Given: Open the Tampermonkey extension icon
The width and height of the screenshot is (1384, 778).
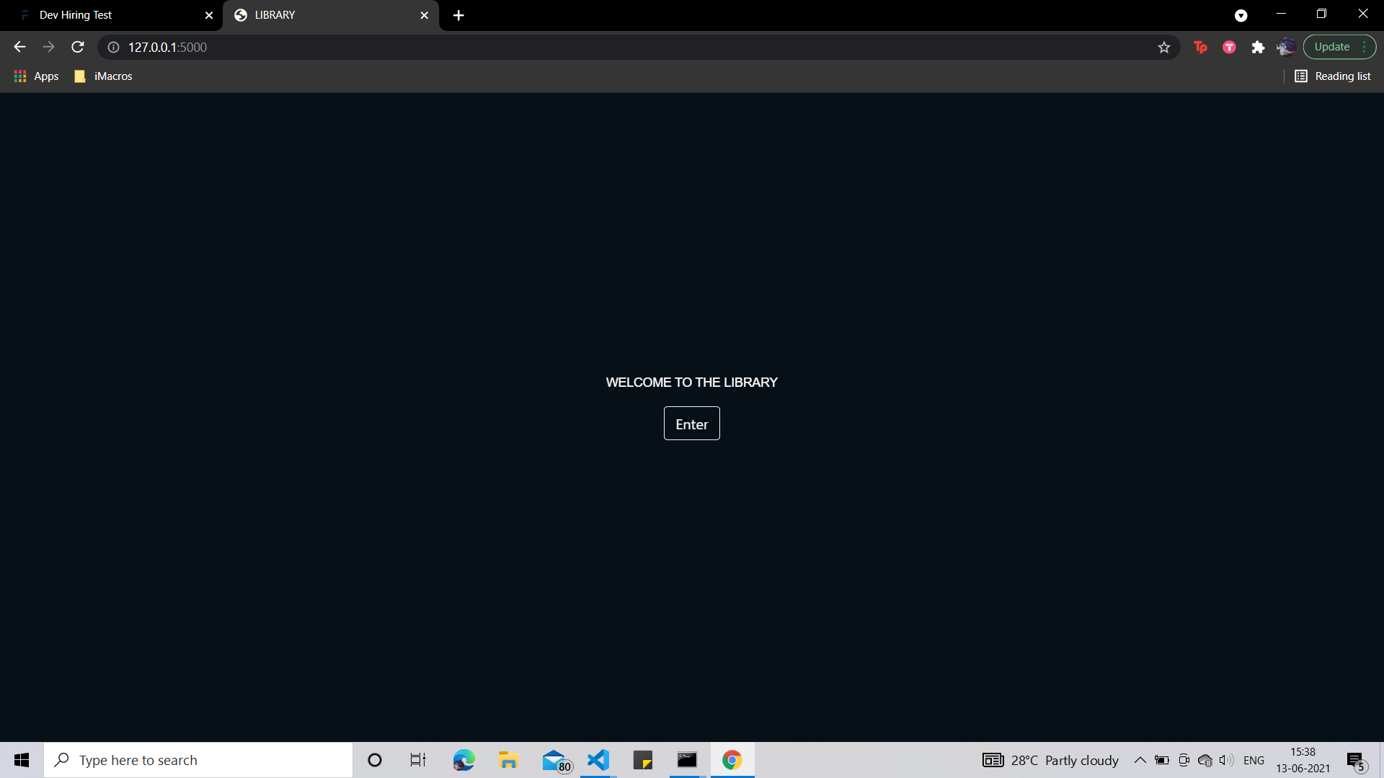Looking at the screenshot, I should (x=1200, y=46).
